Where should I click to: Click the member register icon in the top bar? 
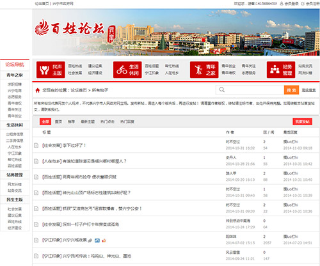click(x=303, y=4)
